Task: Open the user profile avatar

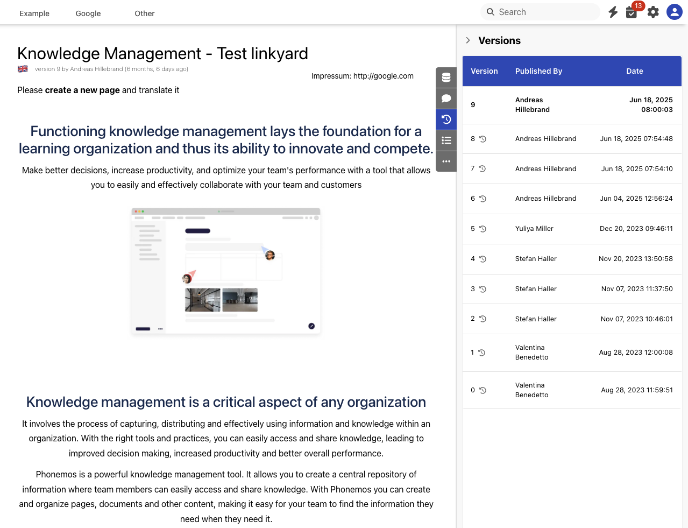Action: [674, 12]
